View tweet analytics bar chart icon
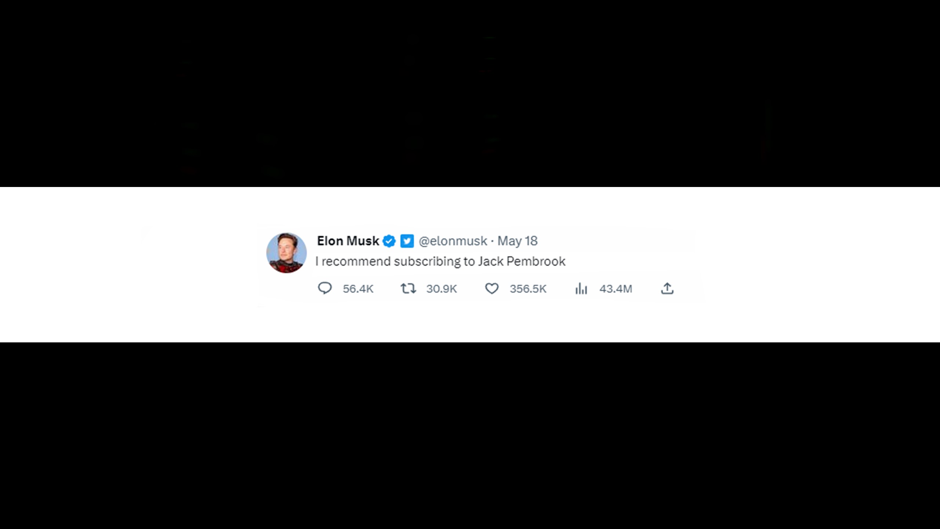The image size is (940, 529). [x=581, y=288]
